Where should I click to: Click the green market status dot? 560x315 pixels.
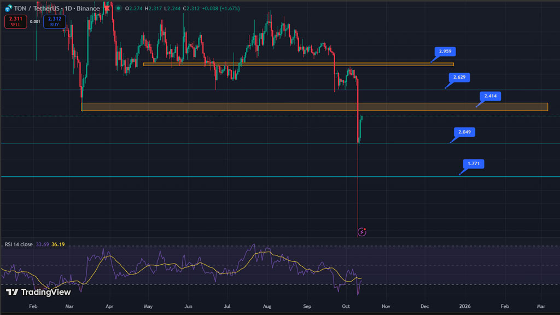(x=119, y=9)
